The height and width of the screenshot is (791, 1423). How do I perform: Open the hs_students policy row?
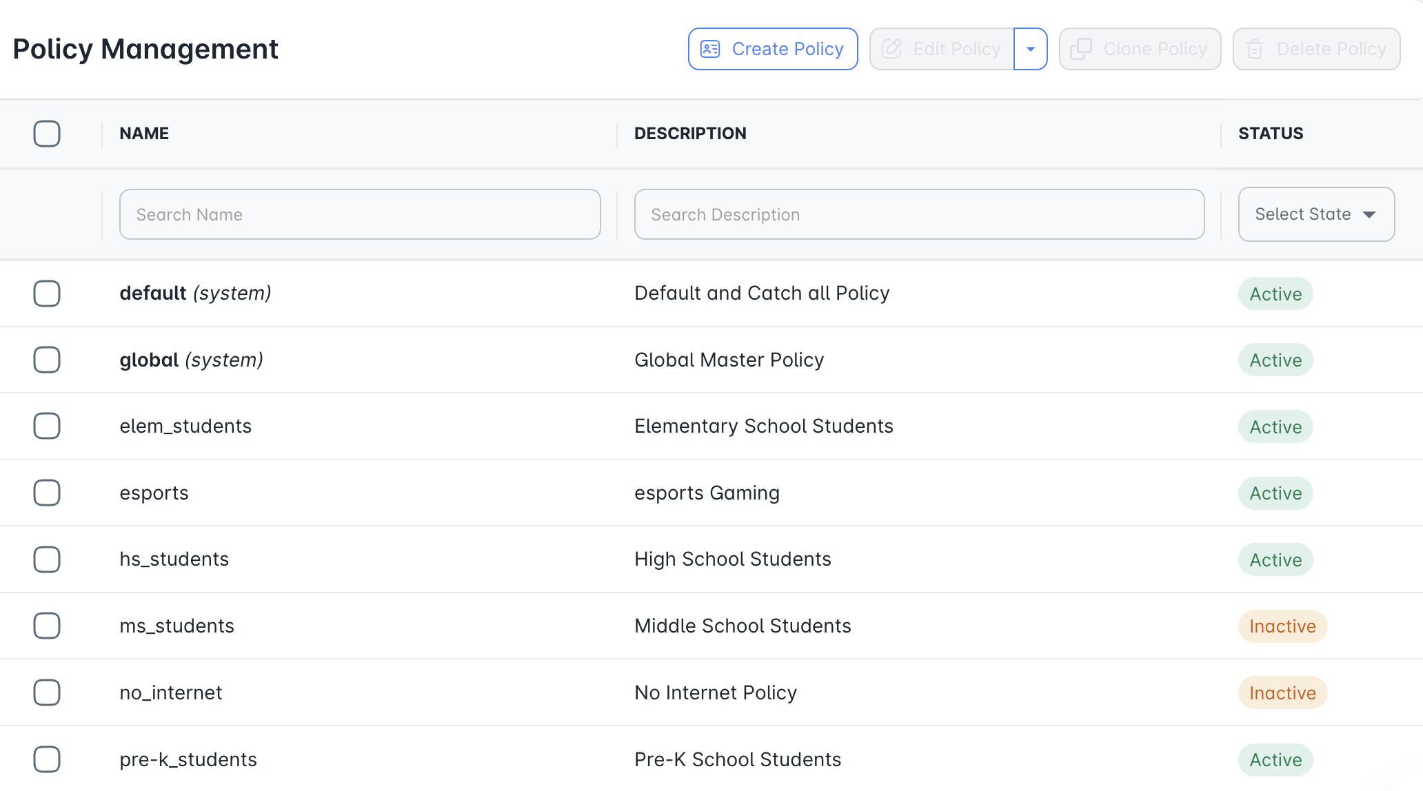[x=711, y=559]
